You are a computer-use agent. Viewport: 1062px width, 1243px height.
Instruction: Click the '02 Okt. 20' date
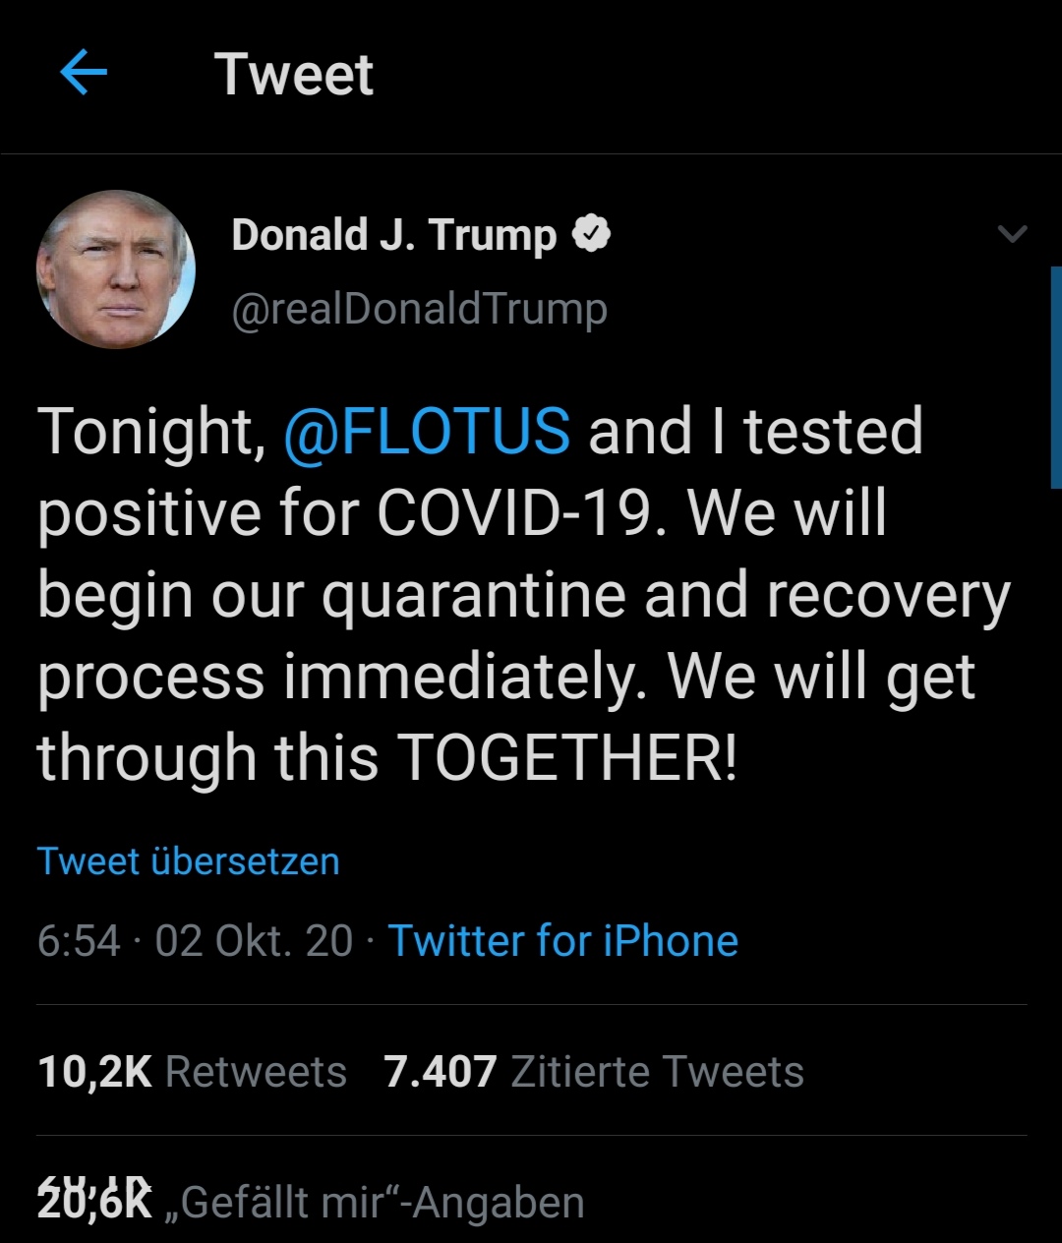click(x=254, y=941)
